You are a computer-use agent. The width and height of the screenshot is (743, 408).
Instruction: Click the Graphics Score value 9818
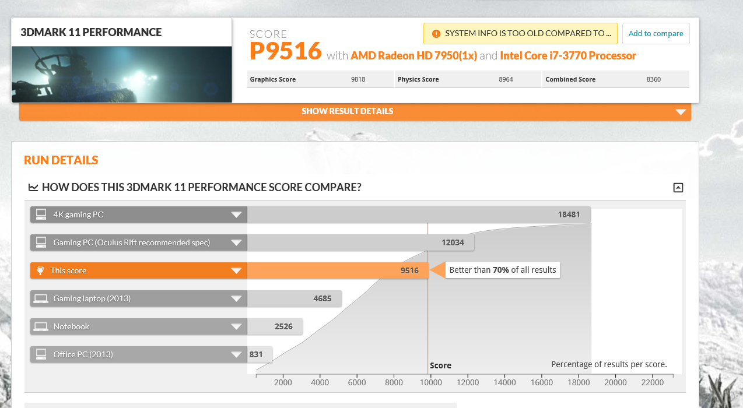358,79
